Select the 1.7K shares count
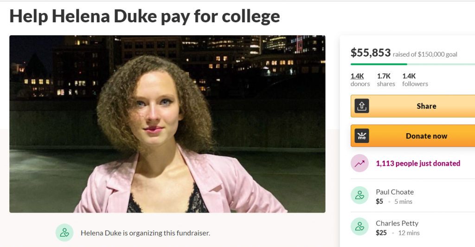 pos(386,79)
